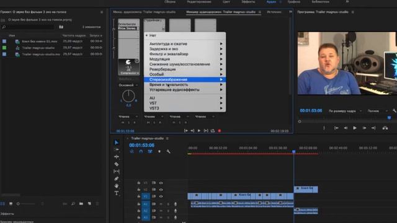Toggle Linked Selection in timeline
Viewport: 397px width, 223px height.
150,151
